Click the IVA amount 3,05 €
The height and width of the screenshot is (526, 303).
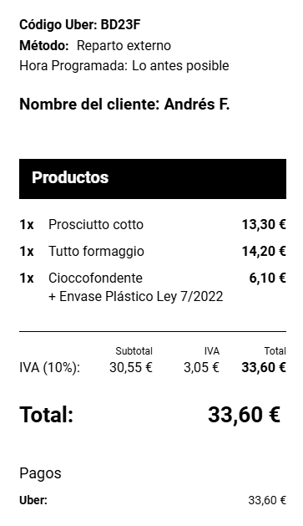tap(201, 368)
